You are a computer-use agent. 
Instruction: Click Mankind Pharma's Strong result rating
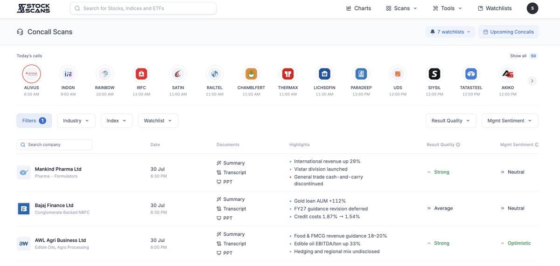click(x=438, y=172)
